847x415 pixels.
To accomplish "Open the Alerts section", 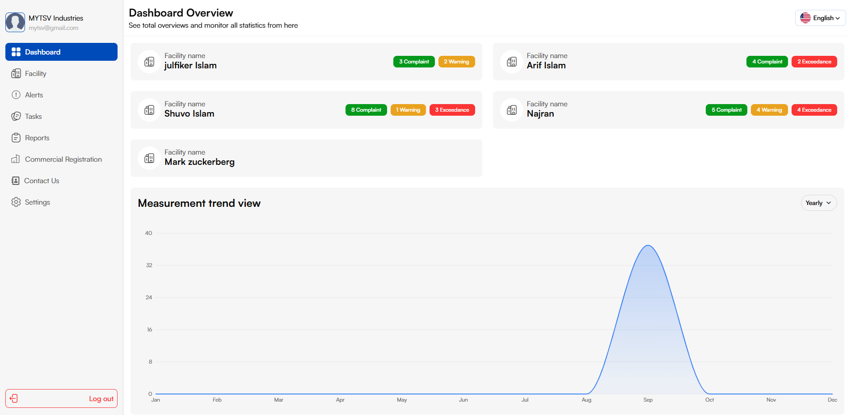I will point(61,95).
